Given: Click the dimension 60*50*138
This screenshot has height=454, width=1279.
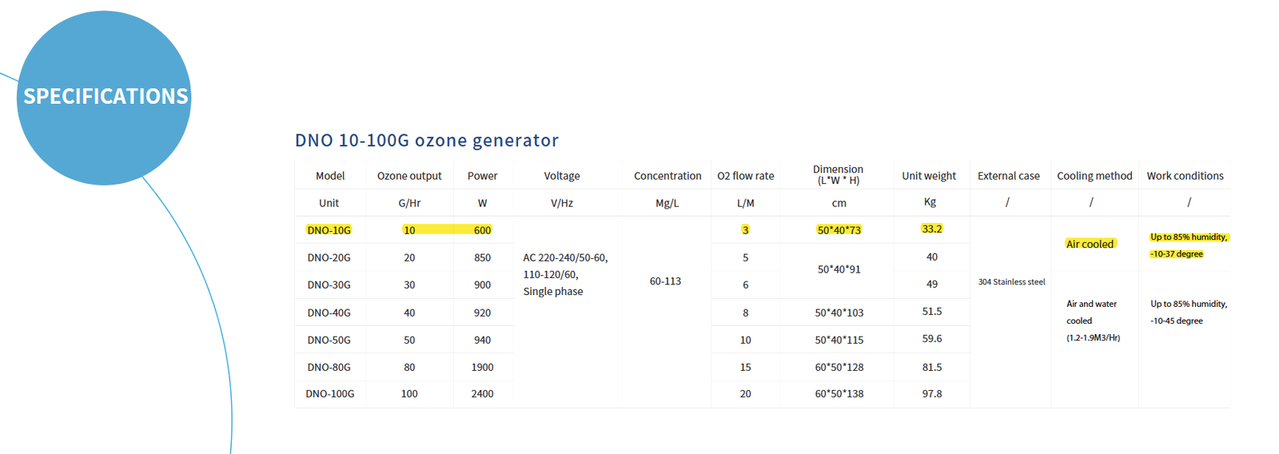Looking at the screenshot, I should click(839, 393).
